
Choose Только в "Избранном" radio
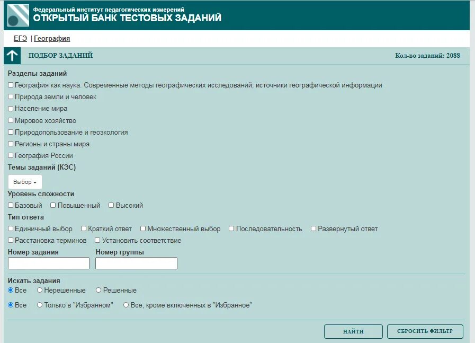[40, 305]
